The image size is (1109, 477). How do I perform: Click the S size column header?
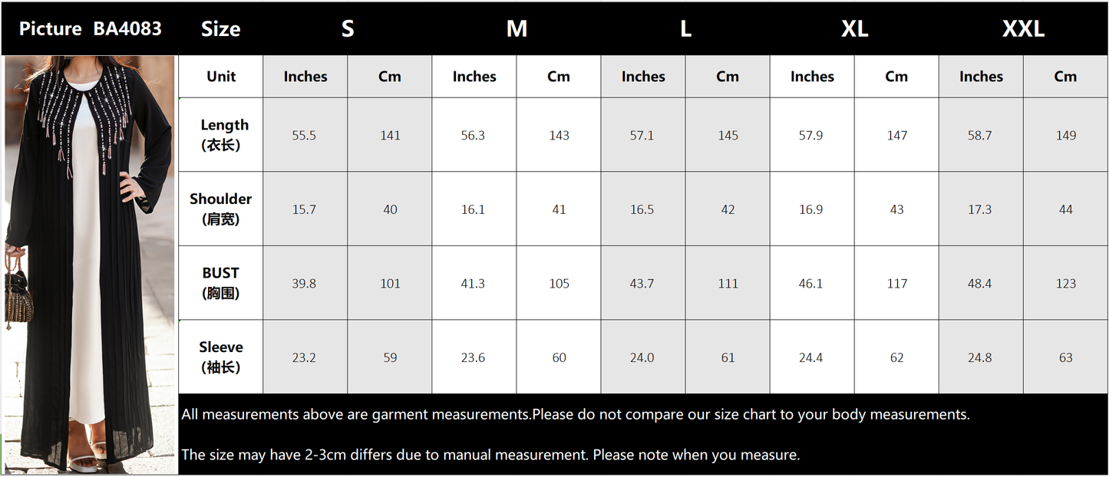tap(348, 29)
